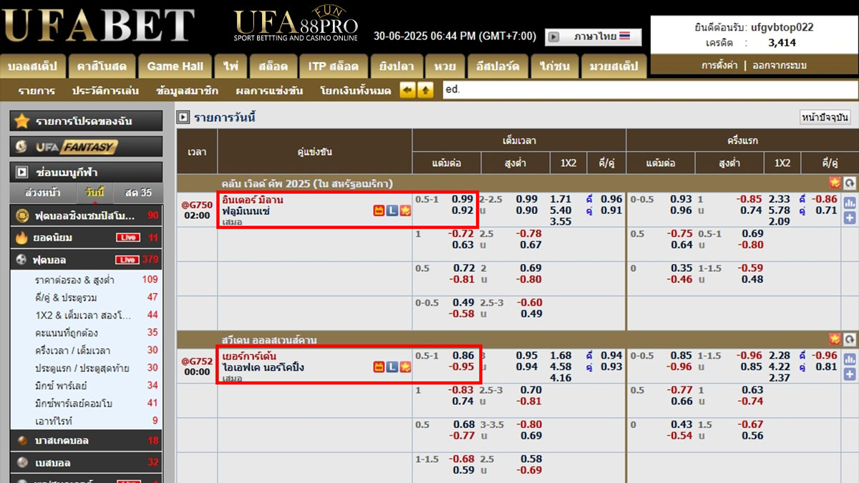Open ประวัติการเล่น menu
Screen dimensions: 859x483
click(105, 91)
